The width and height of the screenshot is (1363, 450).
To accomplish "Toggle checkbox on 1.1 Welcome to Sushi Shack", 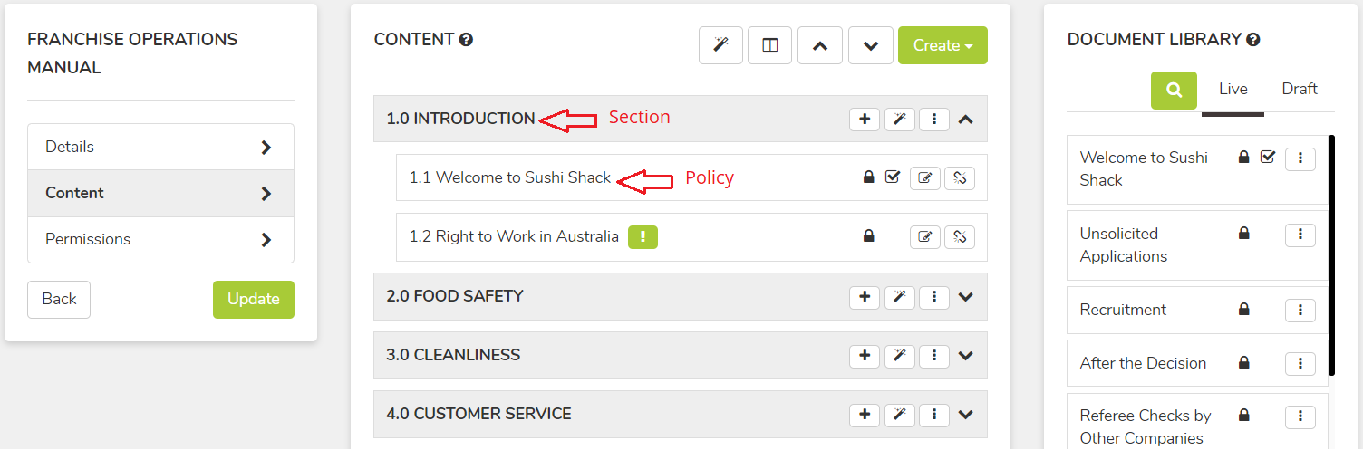I will pos(892,177).
